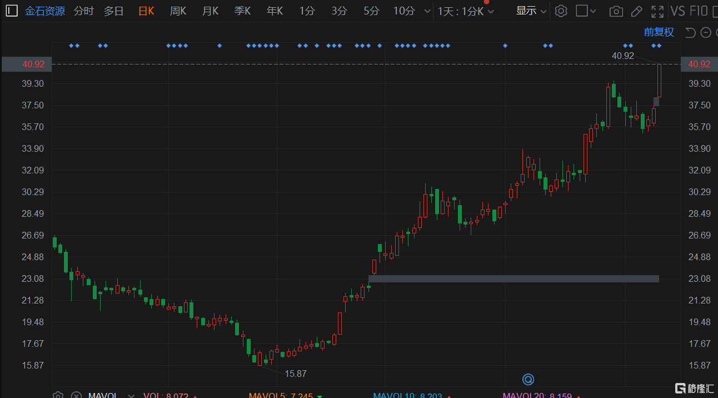Screen dimensions: 718x398
Task: Click the 15.87 low price label
Action: click(x=296, y=374)
